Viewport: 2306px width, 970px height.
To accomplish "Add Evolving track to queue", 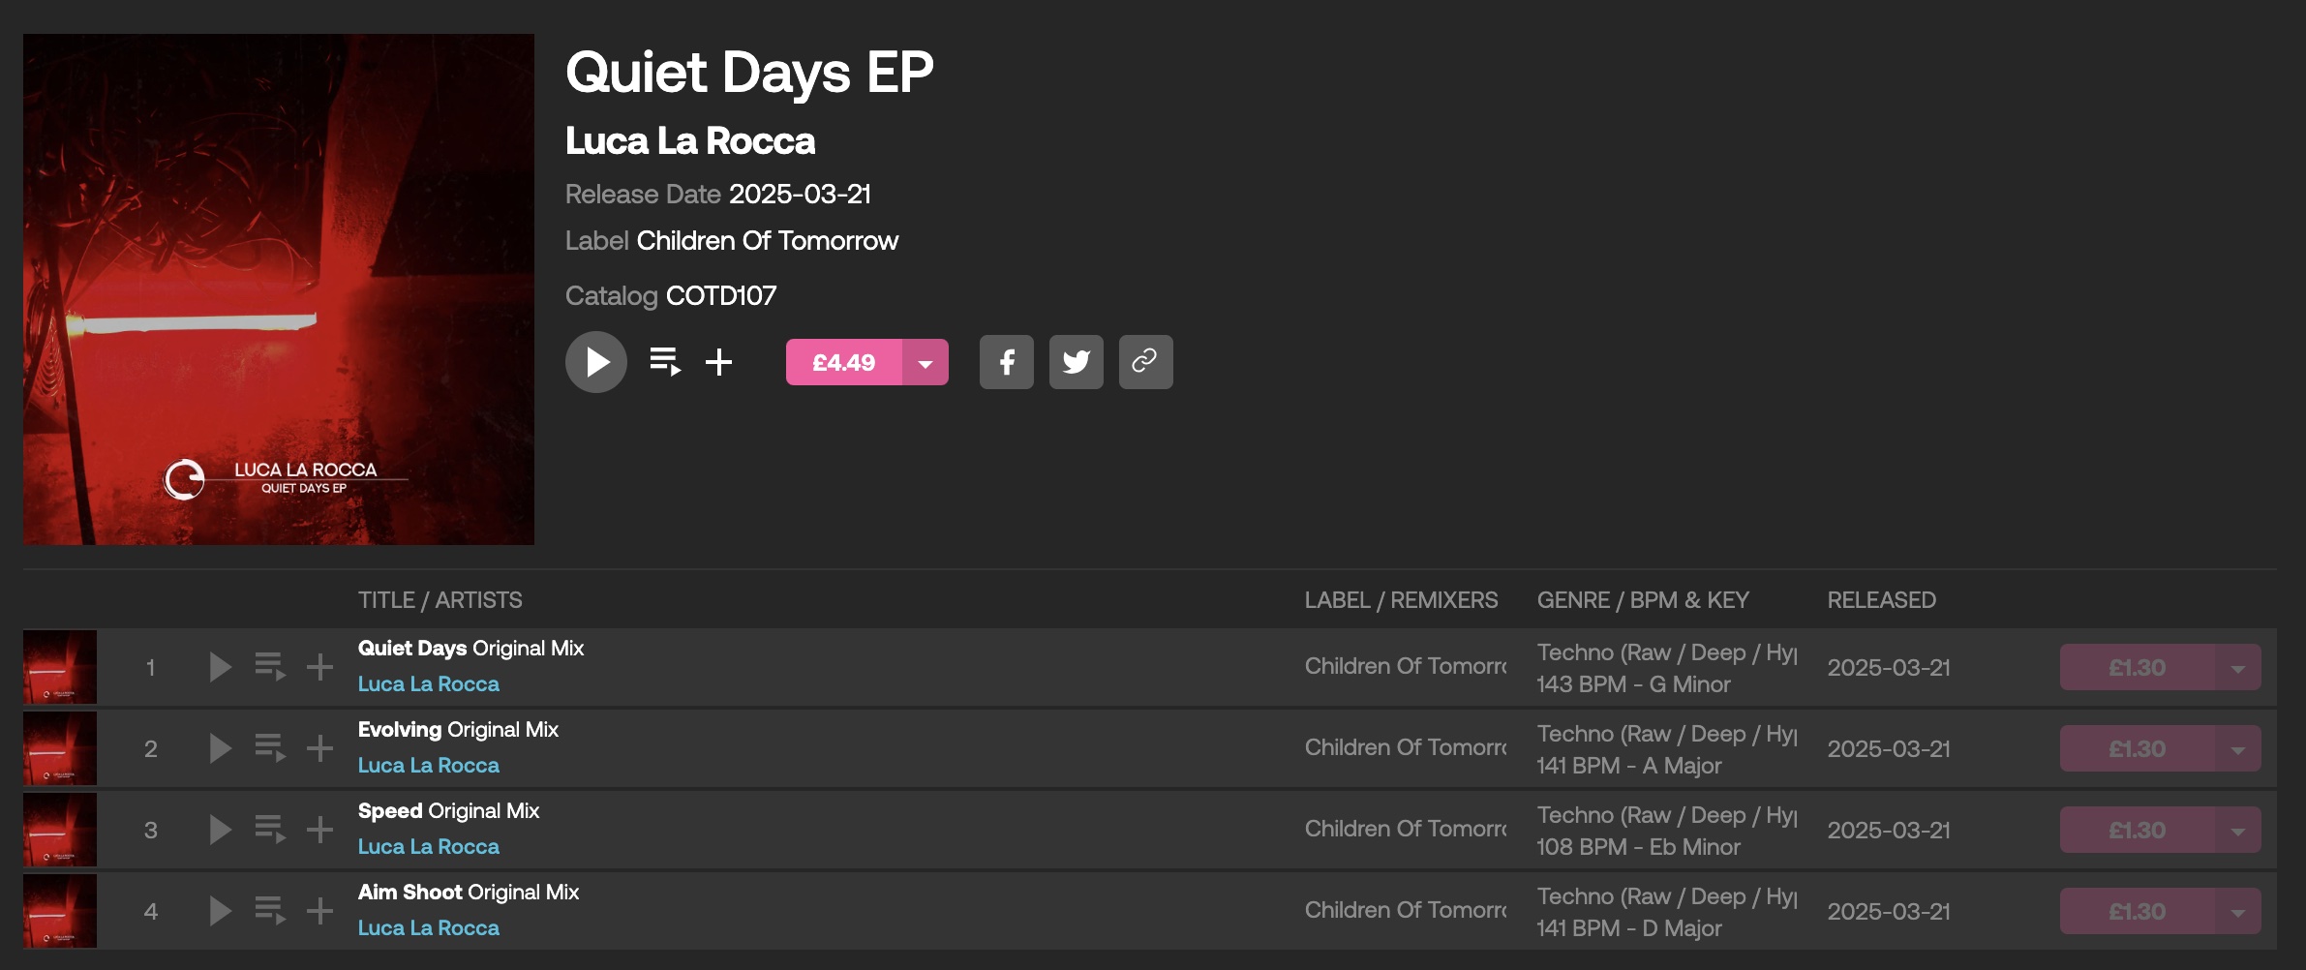I will tap(270, 748).
